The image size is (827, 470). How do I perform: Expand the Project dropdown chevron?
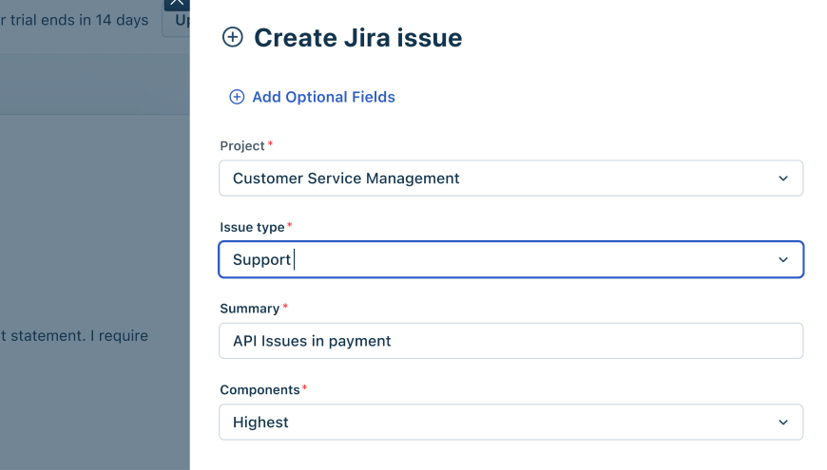point(783,179)
